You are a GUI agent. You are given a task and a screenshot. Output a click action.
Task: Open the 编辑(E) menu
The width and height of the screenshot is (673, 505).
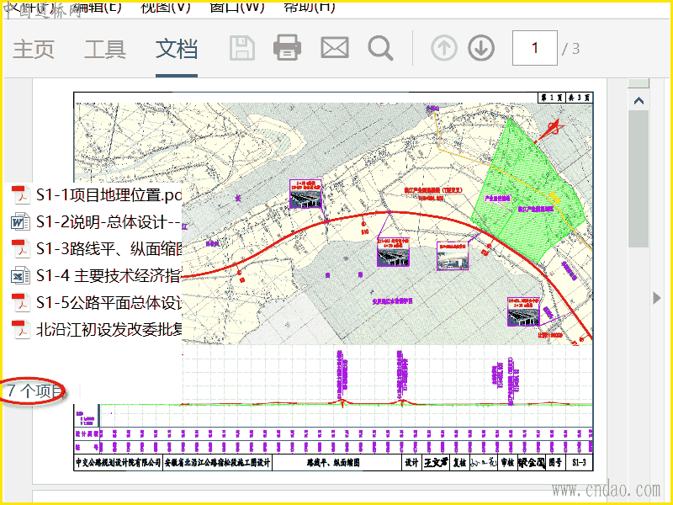click(x=98, y=8)
